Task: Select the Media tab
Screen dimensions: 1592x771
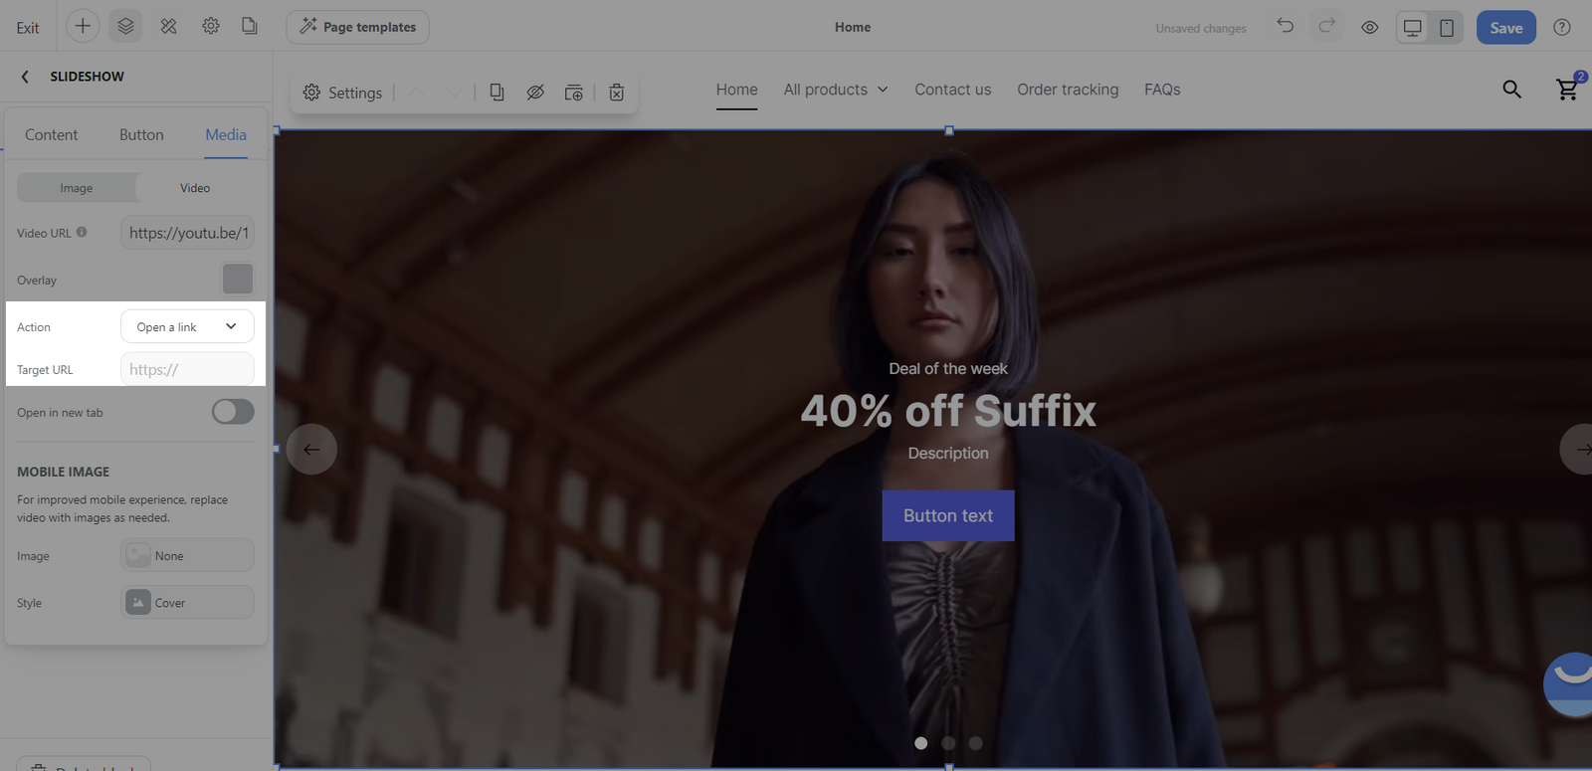Action: click(x=226, y=135)
